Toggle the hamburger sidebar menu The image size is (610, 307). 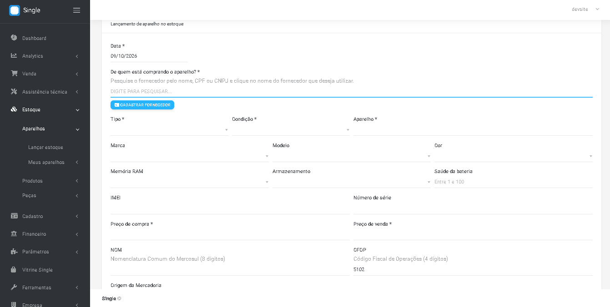coord(77,10)
